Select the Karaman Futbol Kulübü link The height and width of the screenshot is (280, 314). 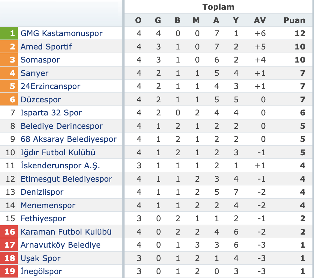pyautogui.click(x=66, y=232)
